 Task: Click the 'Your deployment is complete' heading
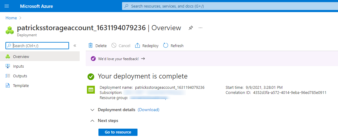tap(143, 76)
